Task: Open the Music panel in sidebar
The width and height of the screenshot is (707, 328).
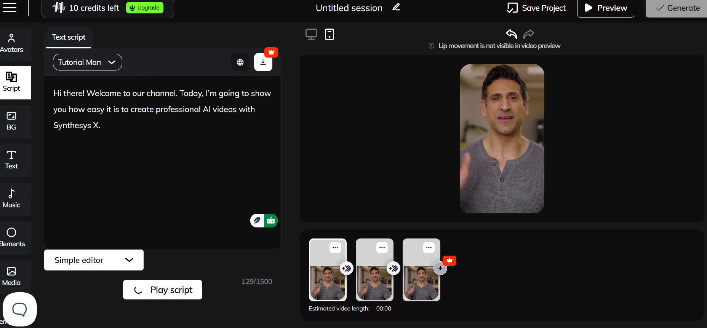Action: point(11,199)
